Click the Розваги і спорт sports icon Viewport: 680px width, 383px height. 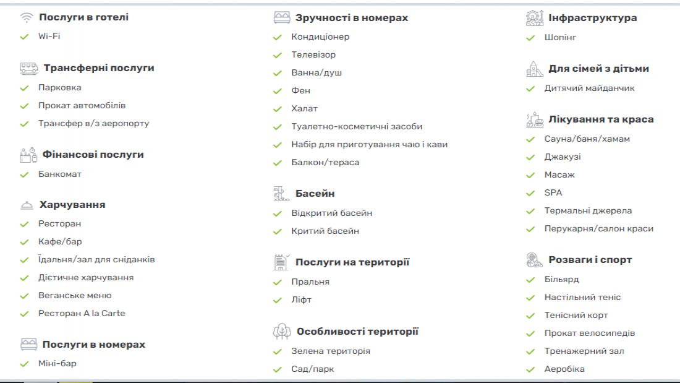pos(534,260)
